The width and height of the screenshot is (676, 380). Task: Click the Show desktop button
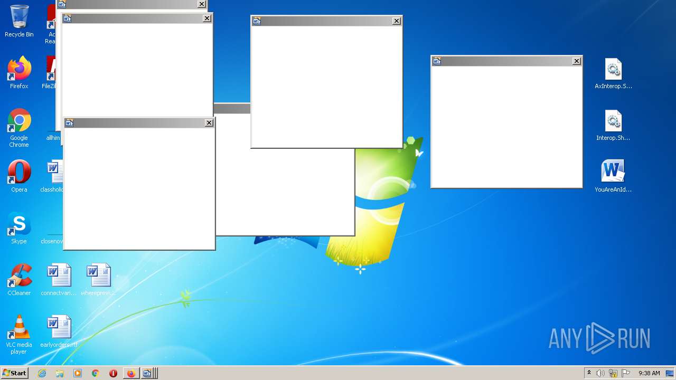pos(670,373)
